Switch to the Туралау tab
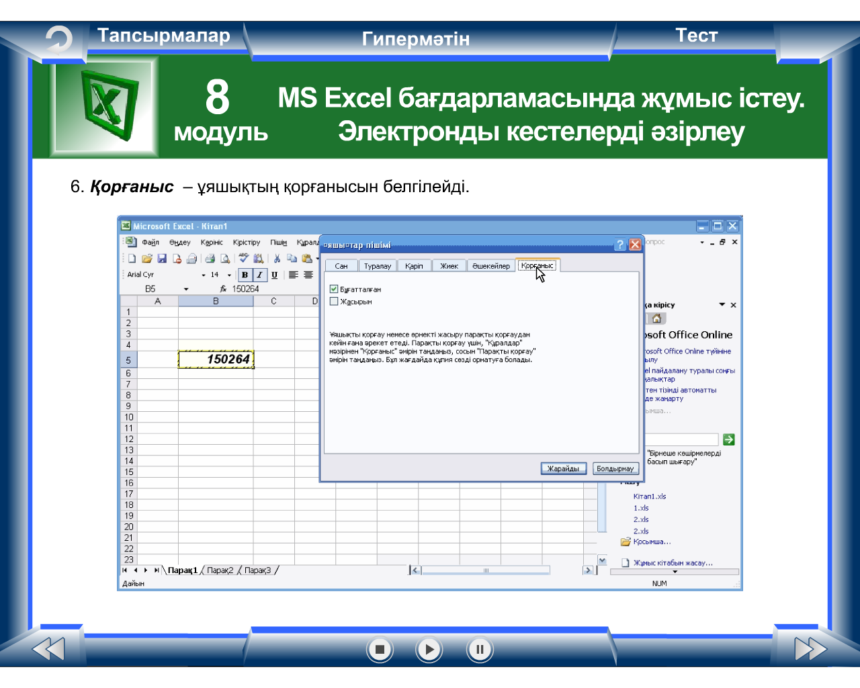The width and height of the screenshot is (860, 688). [378, 266]
